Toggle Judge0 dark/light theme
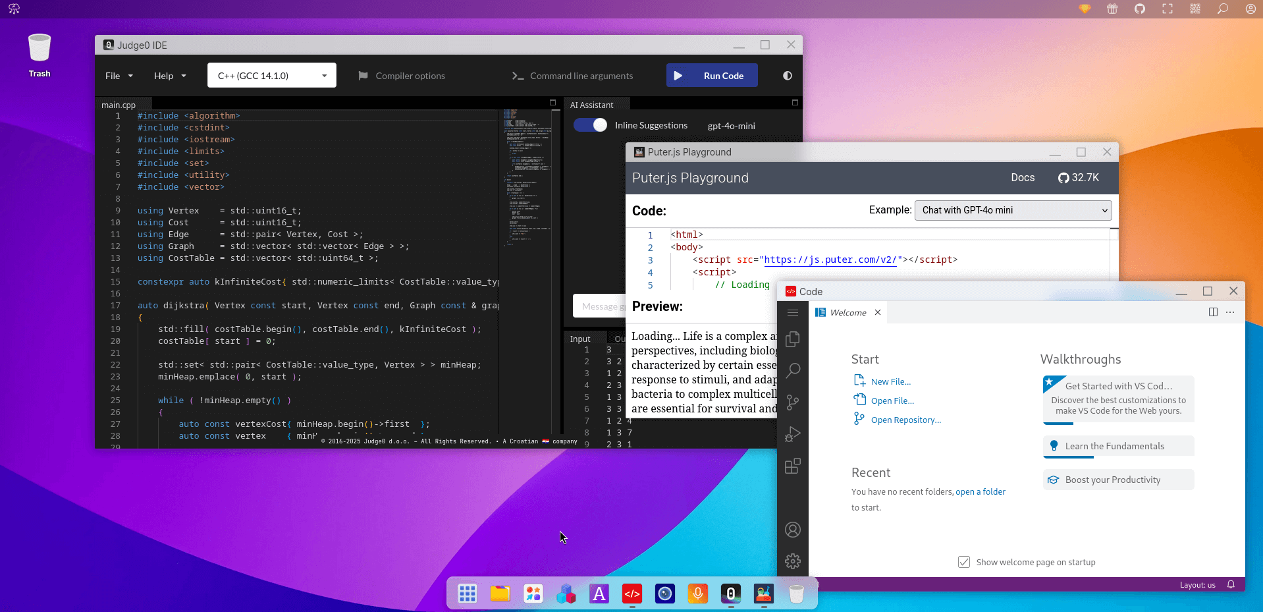The image size is (1263, 612). tap(786, 76)
